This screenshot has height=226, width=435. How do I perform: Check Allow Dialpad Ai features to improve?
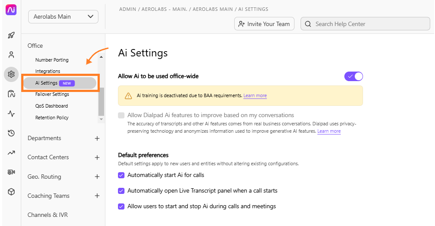[121, 115]
